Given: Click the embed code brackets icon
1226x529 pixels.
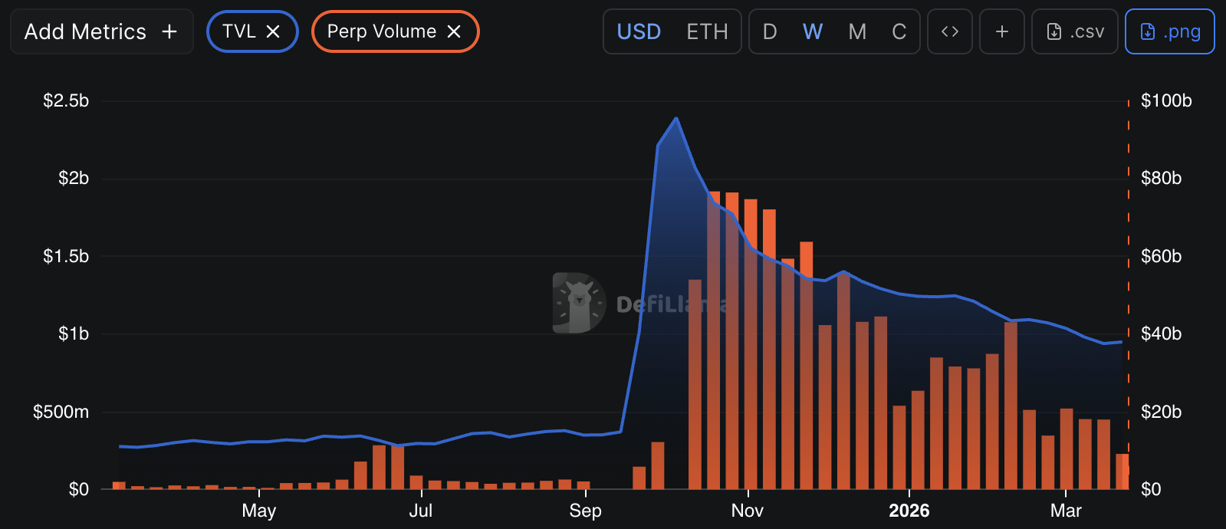Looking at the screenshot, I should coord(950,31).
